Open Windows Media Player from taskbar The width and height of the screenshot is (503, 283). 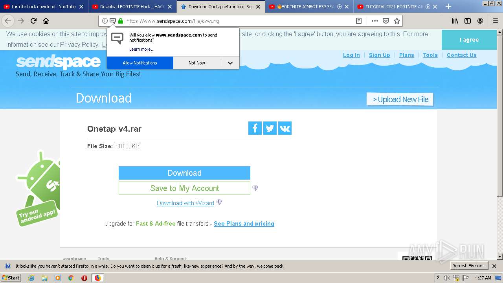(58, 278)
